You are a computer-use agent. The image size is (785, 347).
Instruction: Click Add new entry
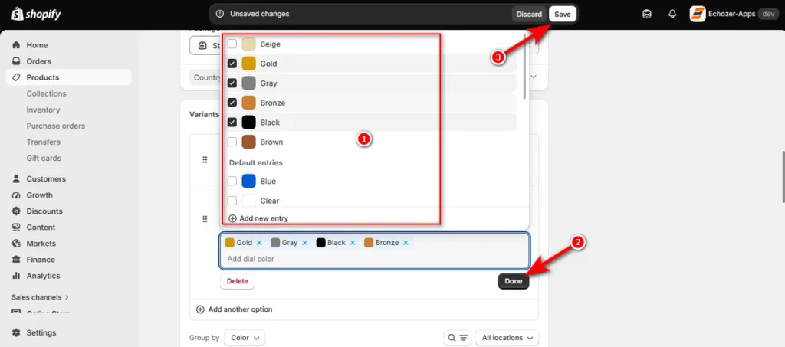pyautogui.click(x=258, y=218)
